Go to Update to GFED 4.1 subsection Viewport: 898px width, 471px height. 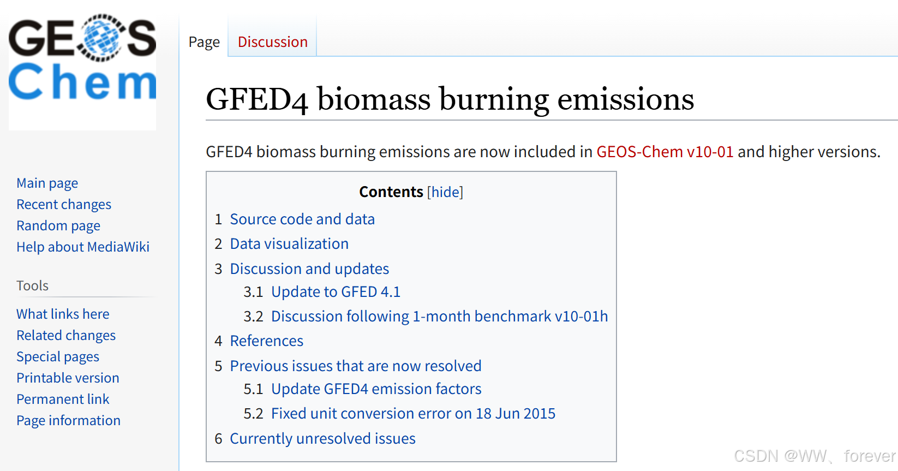click(336, 292)
